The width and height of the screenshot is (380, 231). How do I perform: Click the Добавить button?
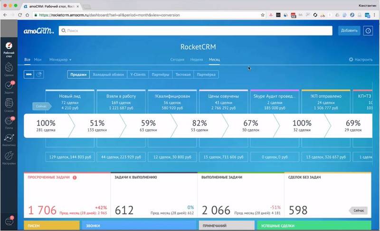[x=349, y=31]
